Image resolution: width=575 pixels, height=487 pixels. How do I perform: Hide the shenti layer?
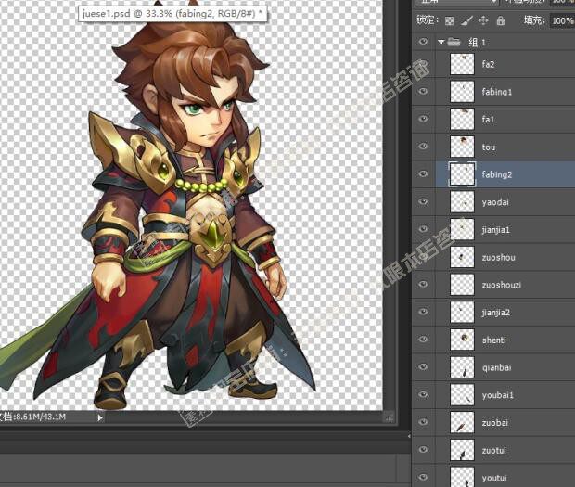tap(423, 340)
